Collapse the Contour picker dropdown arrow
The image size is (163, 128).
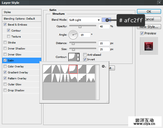[x=78, y=57]
